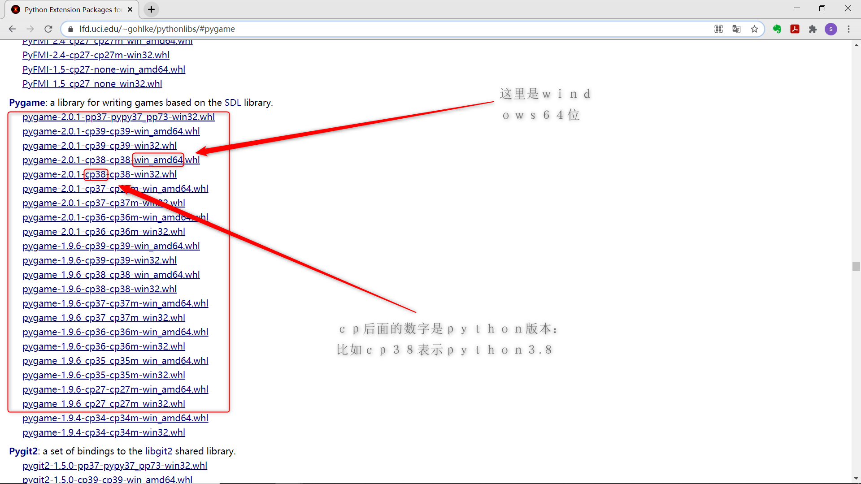
Task: View site information via the lock icon
Action: tap(70, 29)
